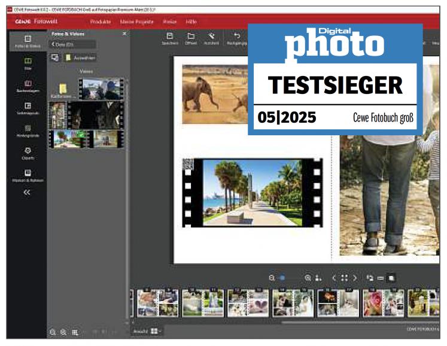Open the Meine Projekte menu
Screen dimensions: 447x346
pos(136,22)
